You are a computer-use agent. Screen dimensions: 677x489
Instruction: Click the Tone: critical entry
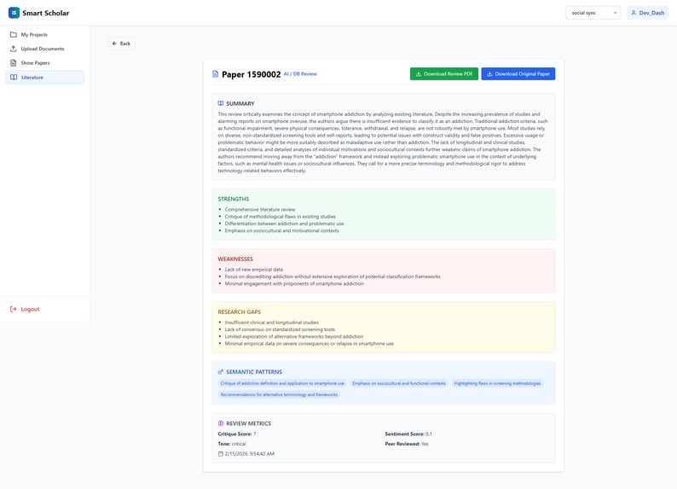coord(232,444)
